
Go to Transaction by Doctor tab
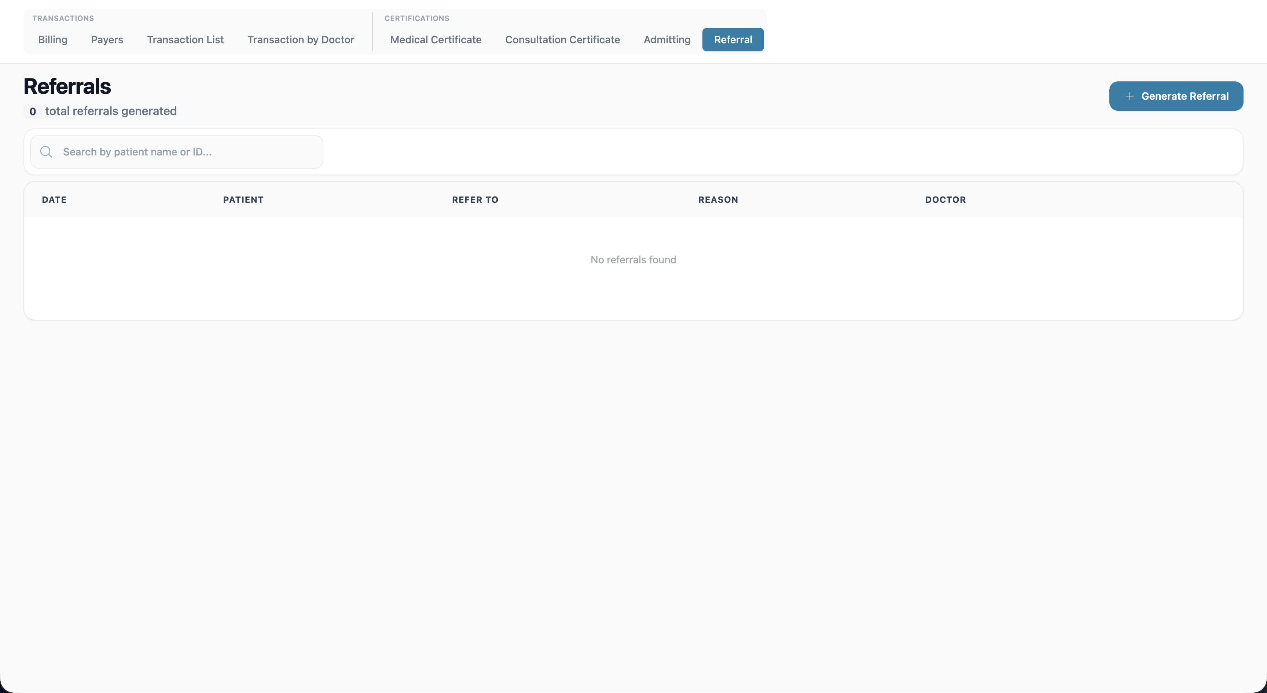(301, 39)
